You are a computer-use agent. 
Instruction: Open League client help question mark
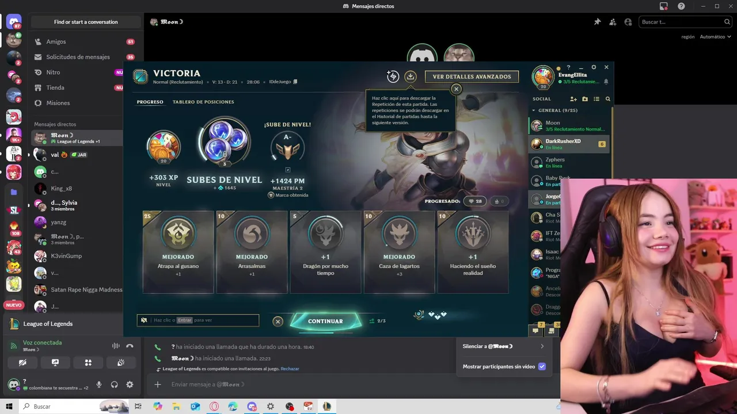[x=568, y=67]
